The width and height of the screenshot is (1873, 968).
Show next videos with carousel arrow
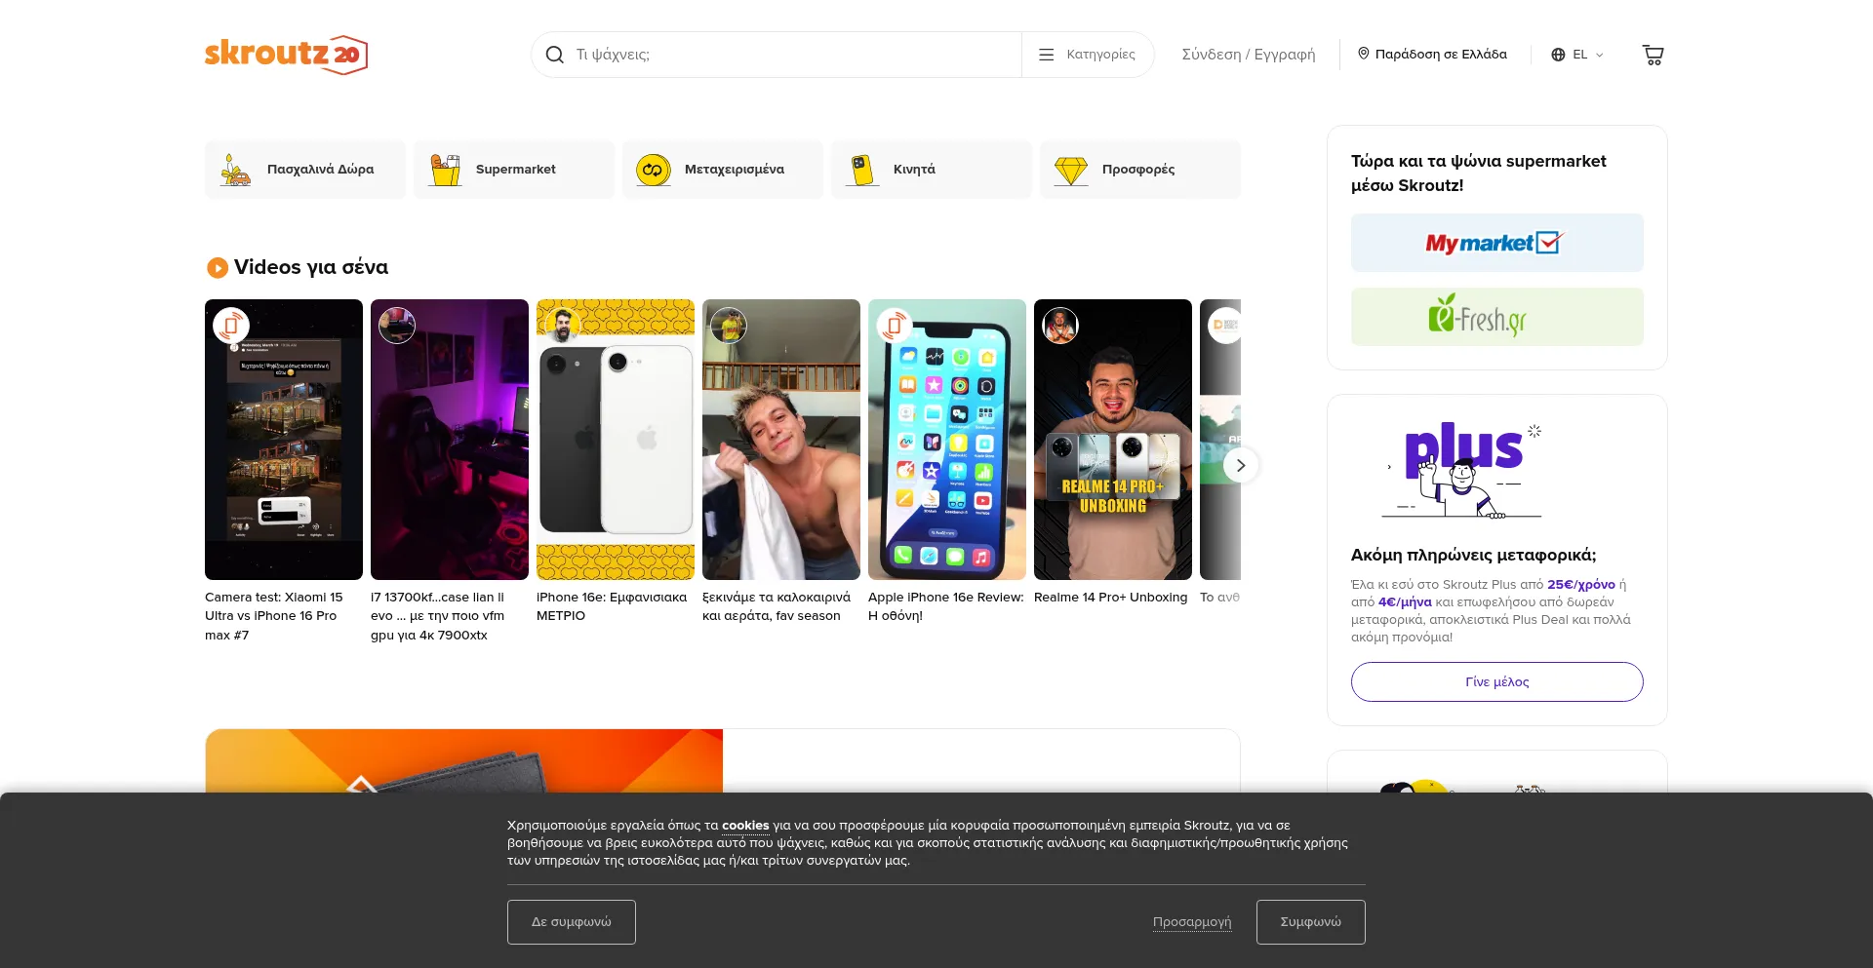(x=1240, y=465)
